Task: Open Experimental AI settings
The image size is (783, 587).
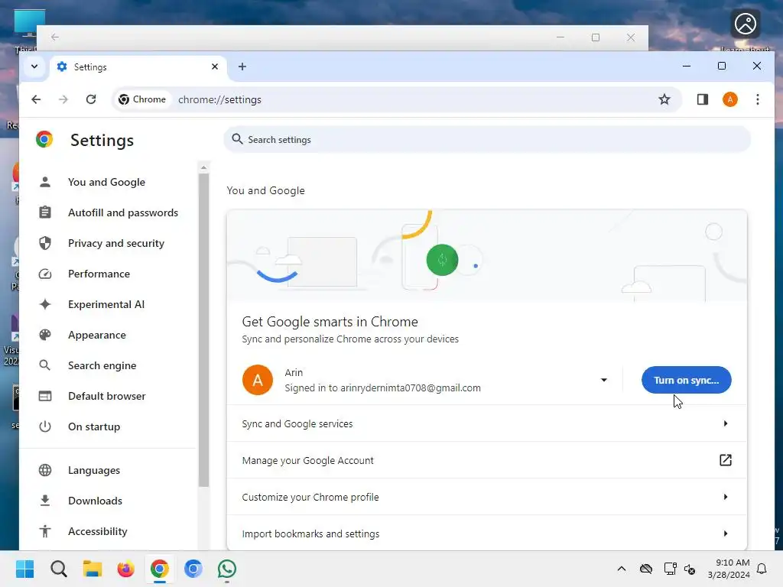Action: (106, 304)
